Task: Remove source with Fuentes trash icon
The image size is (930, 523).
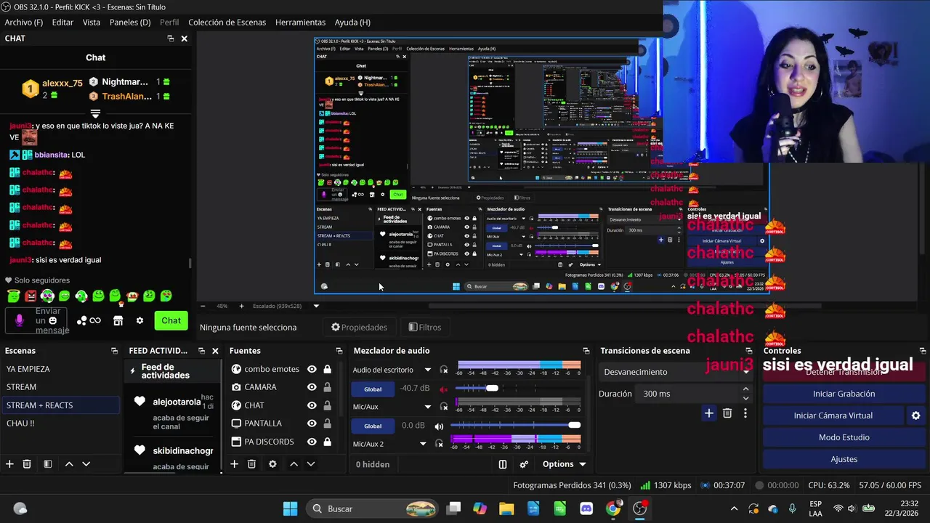Action: point(251,464)
